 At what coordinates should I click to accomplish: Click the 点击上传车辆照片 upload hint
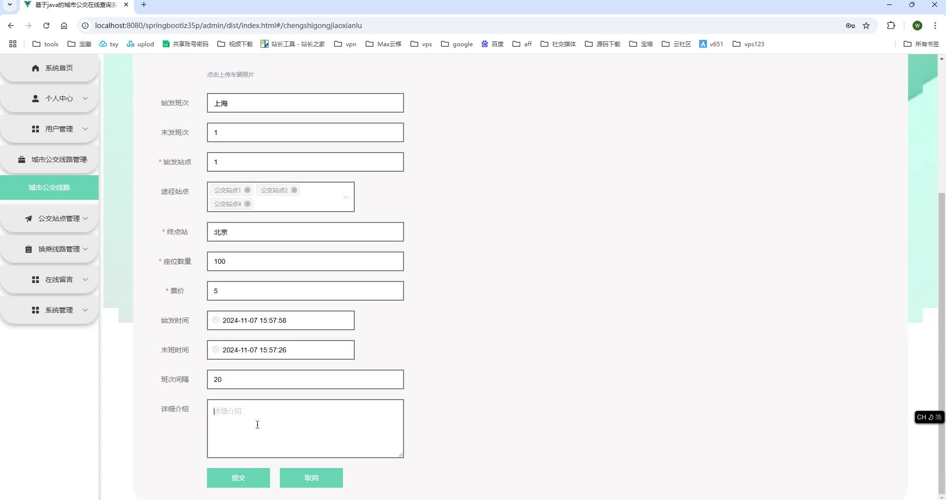coord(231,75)
